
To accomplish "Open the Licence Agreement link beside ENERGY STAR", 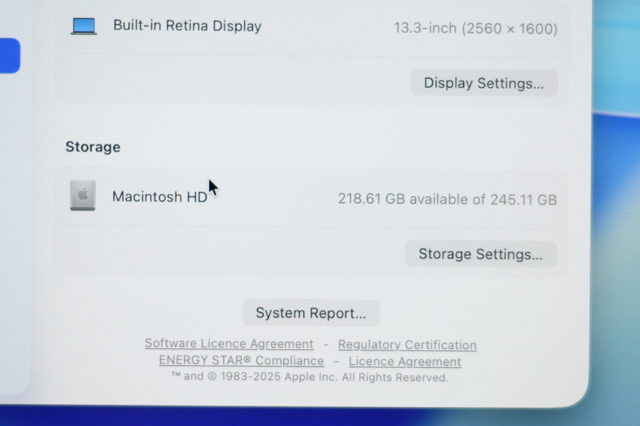I will click(405, 362).
